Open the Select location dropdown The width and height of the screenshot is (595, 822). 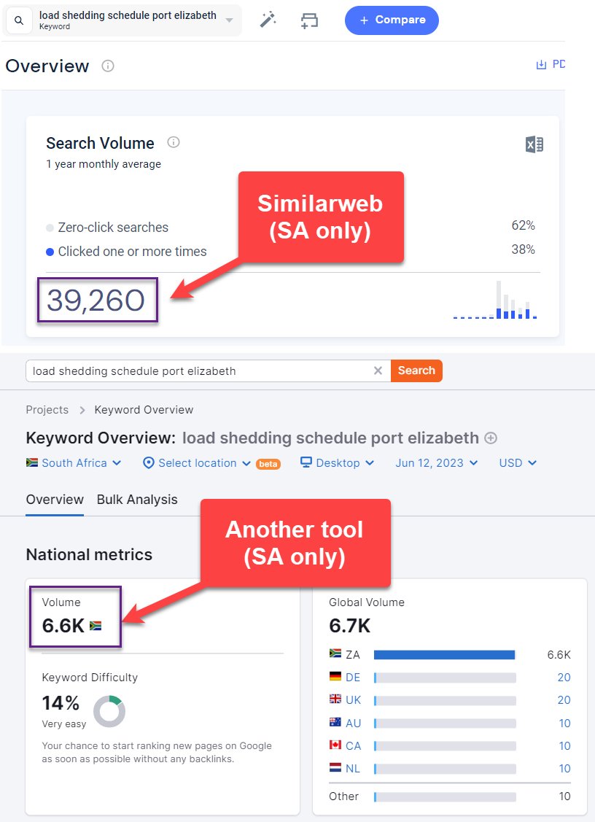coord(197,463)
